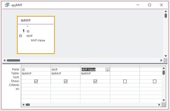The width and height of the screenshot is (170, 111).
Task: Close the qryMVF query window
Action: [x=161, y=5]
